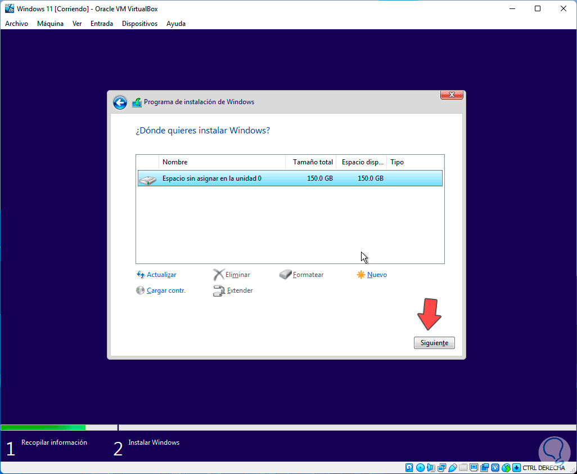Click the Actualizar refresh icon
The height and width of the screenshot is (474, 577).
[141, 275]
